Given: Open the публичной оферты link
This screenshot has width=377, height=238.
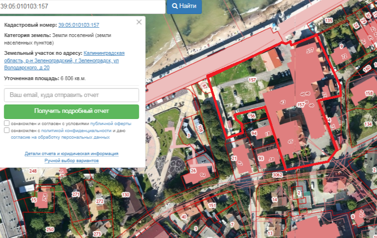Looking at the screenshot, I should pos(111,123).
